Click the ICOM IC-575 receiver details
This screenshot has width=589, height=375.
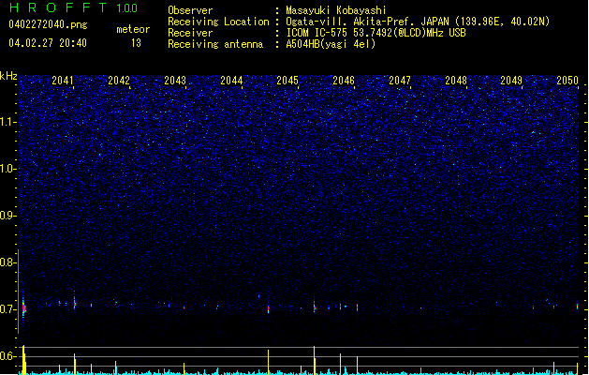376,33
